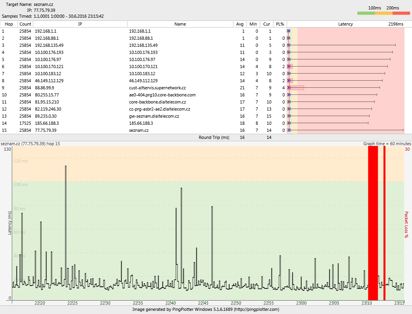Click the PL% column header
This screenshot has width=412, height=314.
point(280,24)
